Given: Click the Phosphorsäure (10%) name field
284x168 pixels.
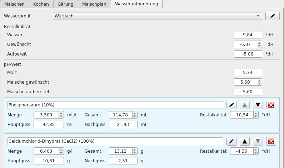Looking at the screenshot, I should (x=115, y=105).
